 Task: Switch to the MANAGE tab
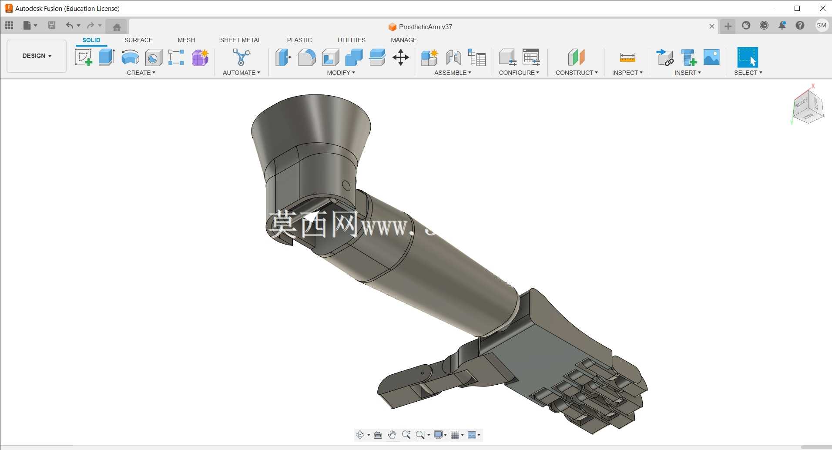(404, 40)
